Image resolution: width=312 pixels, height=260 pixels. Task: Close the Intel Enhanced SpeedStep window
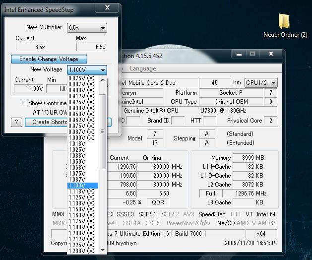pyautogui.click(x=107, y=7)
